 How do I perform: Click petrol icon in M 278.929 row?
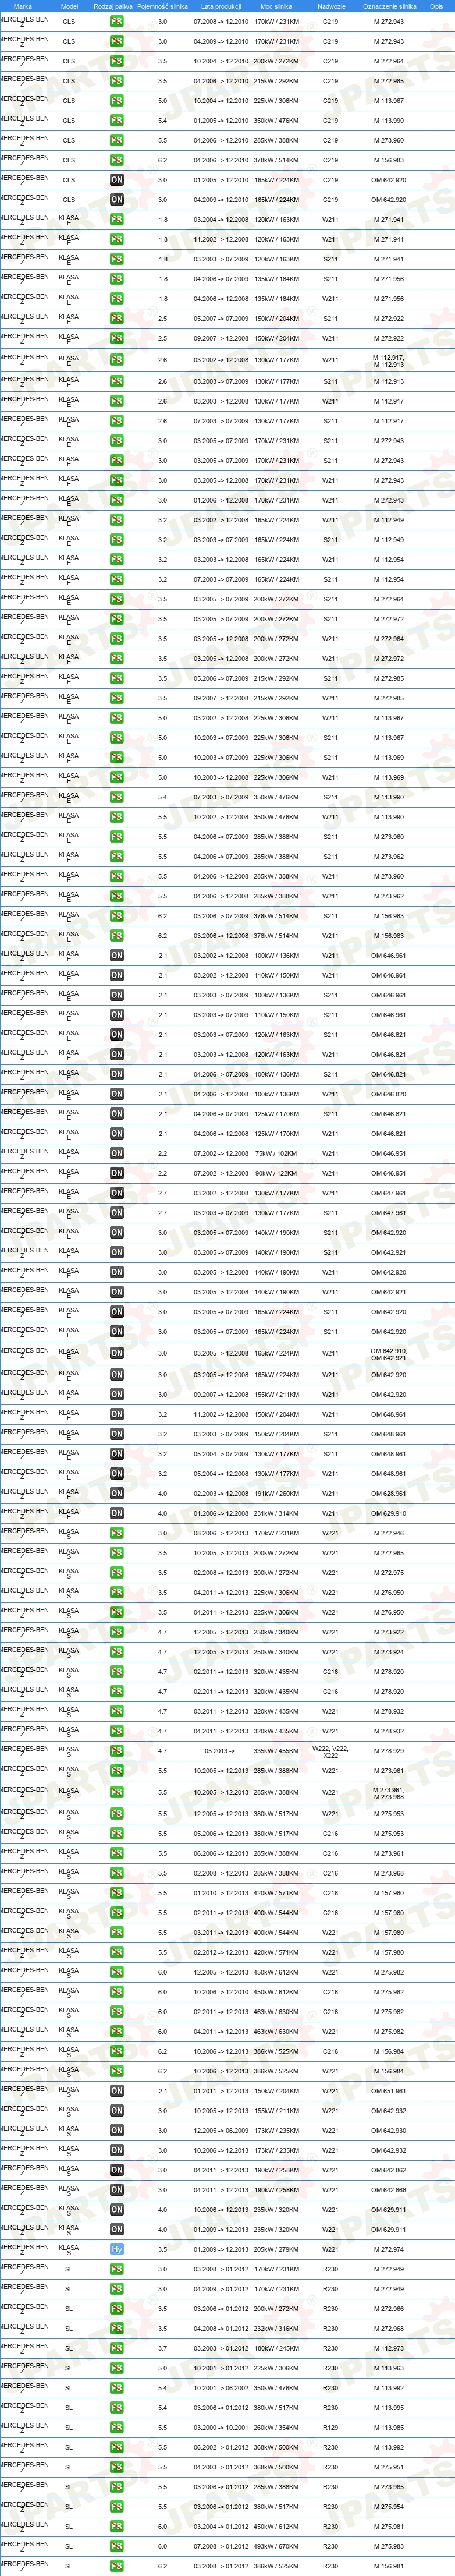(x=117, y=1751)
